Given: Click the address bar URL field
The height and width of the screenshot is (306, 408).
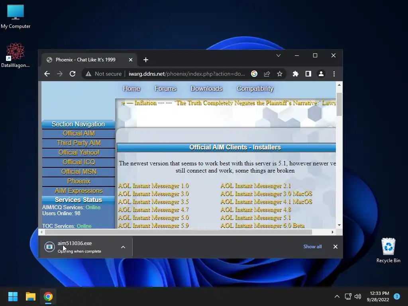Looking at the screenshot, I should click(x=186, y=74).
